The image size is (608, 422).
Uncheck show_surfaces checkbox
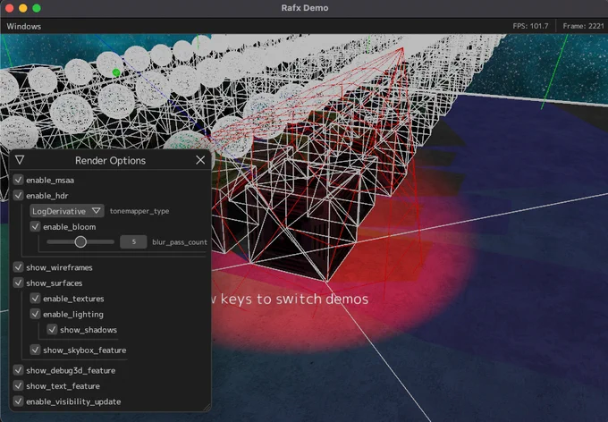coord(18,283)
